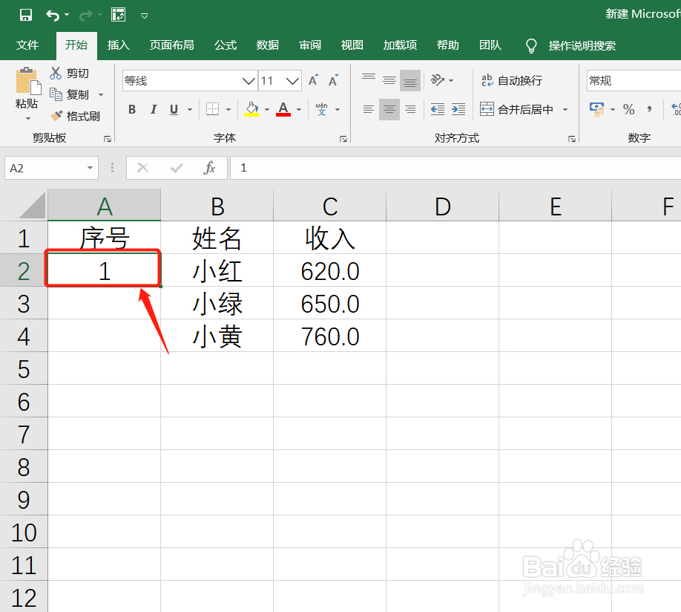Viewport: 681px width, 612px height.
Task: Switch to the 插入 Insert tab
Action: [x=118, y=45]
